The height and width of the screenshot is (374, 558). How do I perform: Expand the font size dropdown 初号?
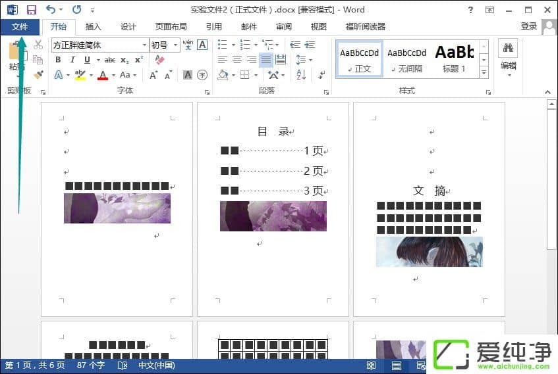click(175, 45)
